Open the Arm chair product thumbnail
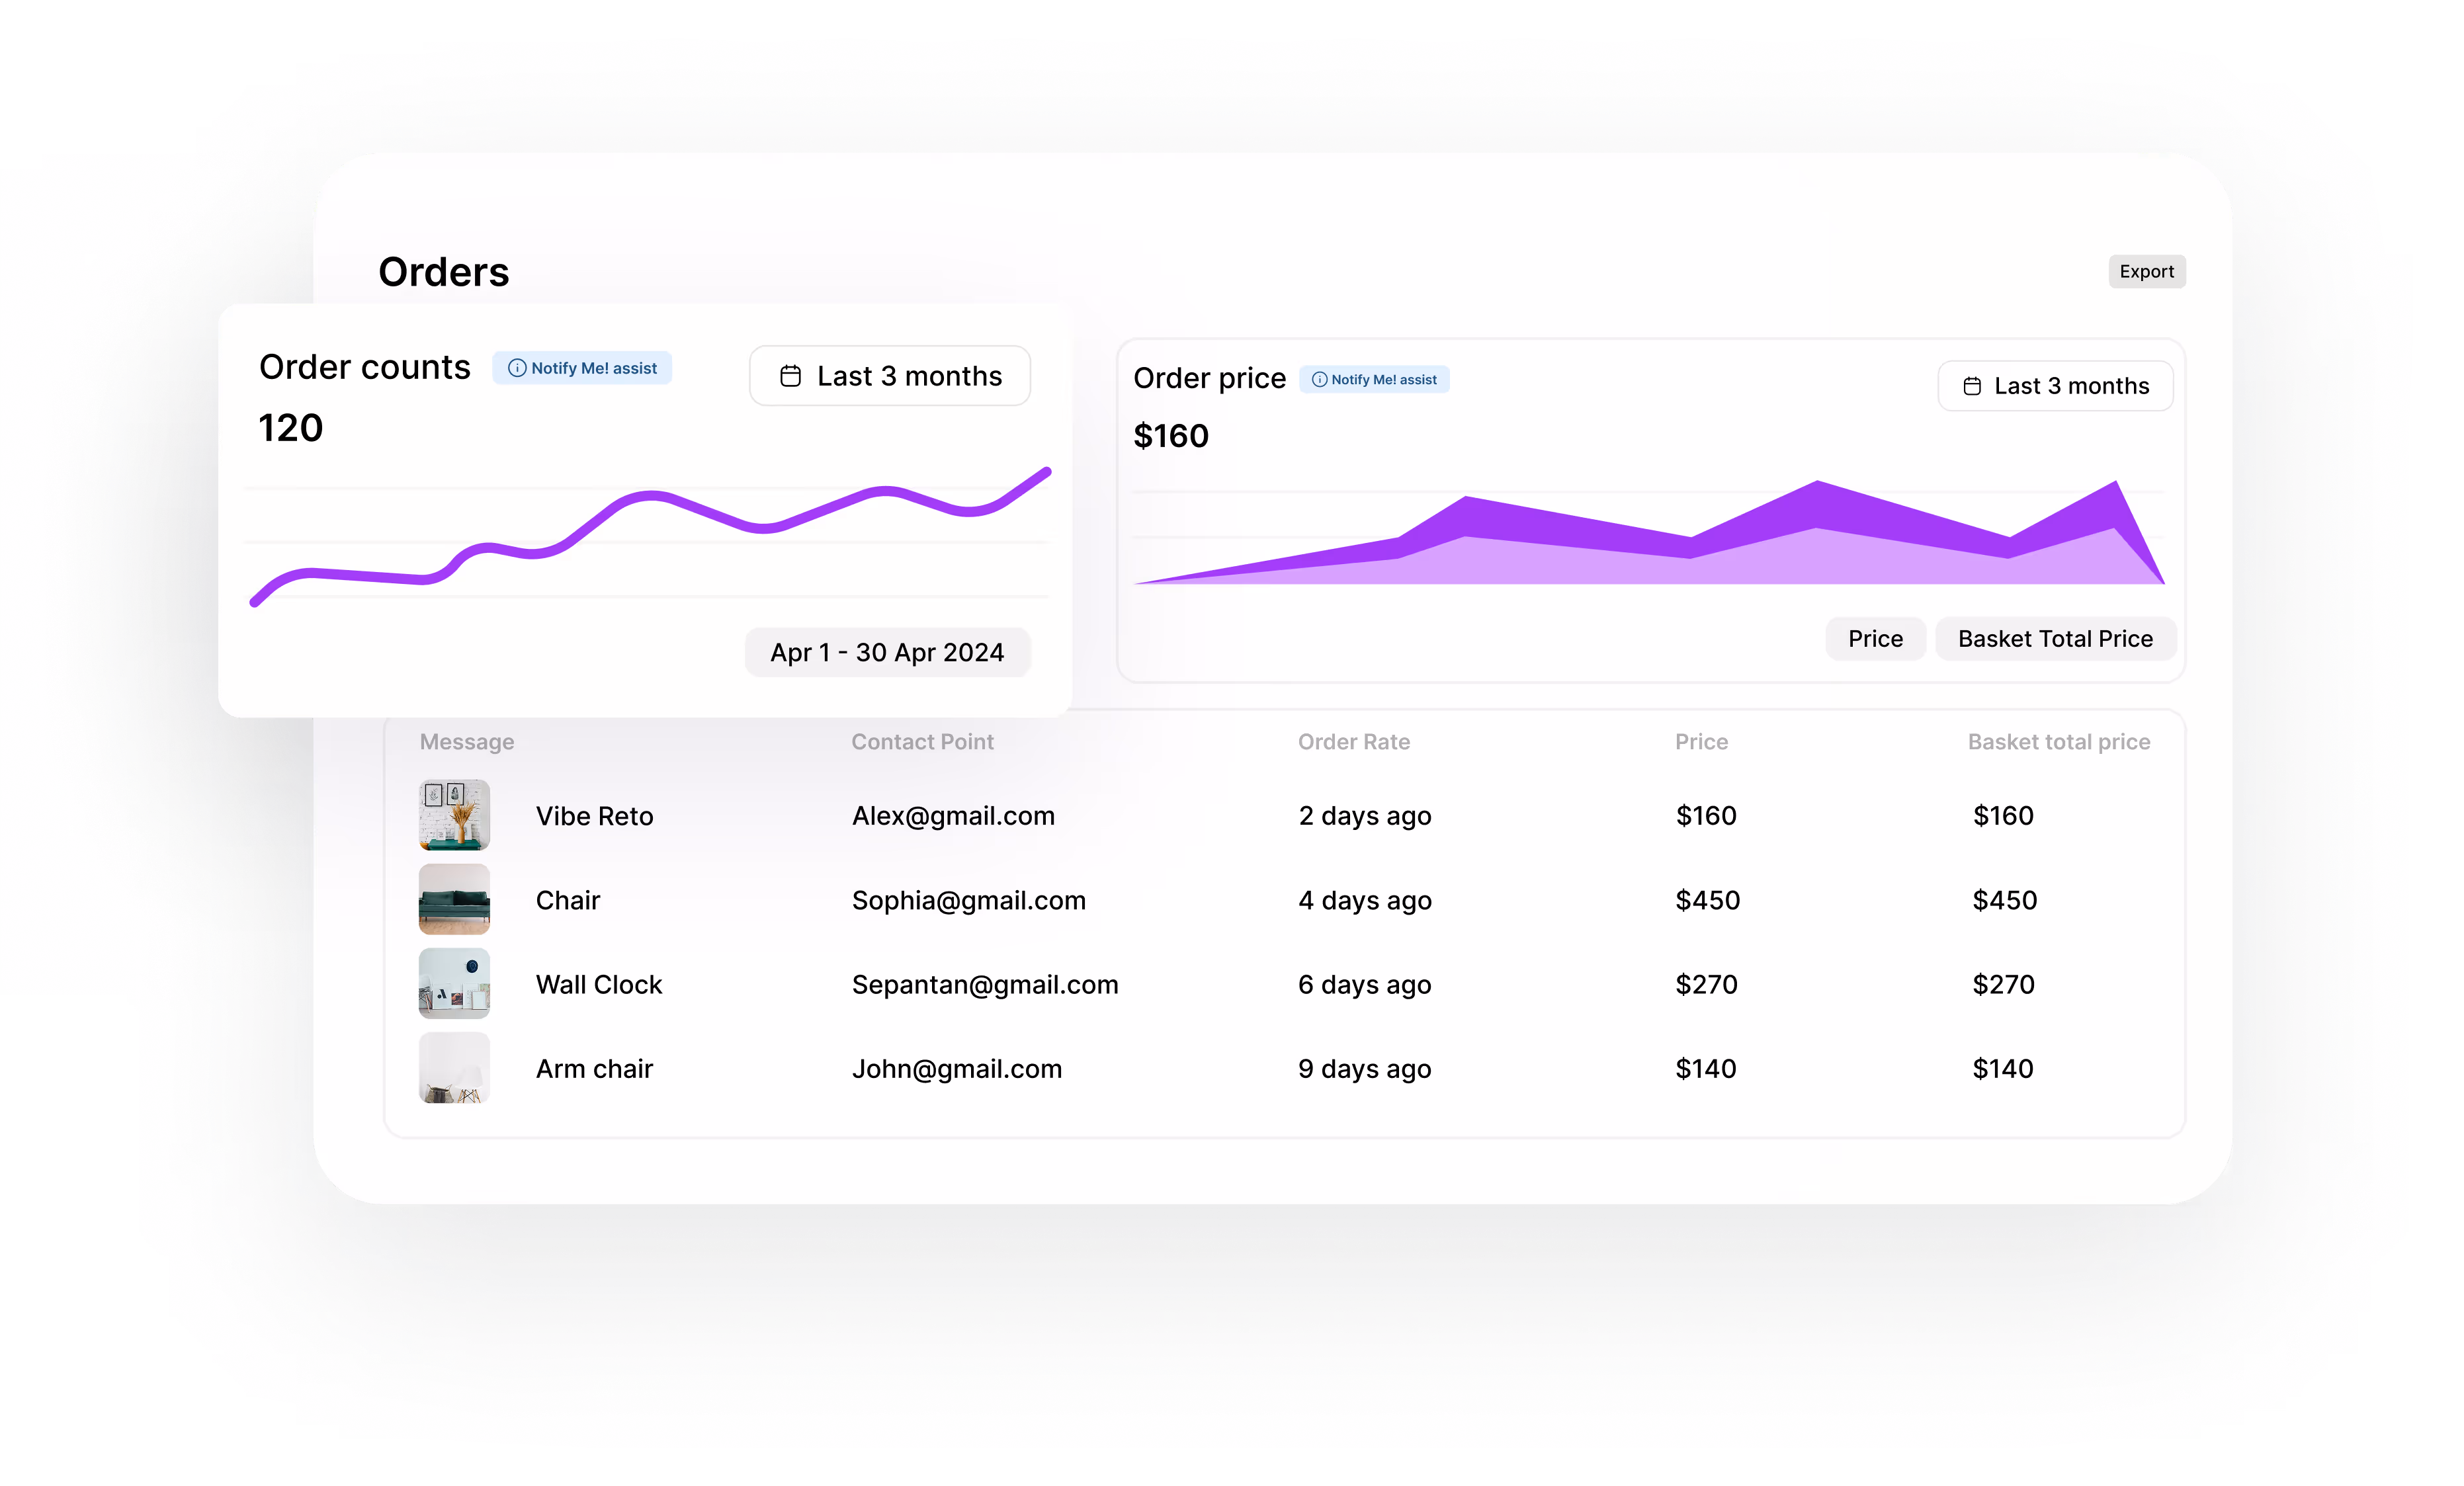Viewport: 2464px width, 1486px height. pyautogui.click(x=454, y=1068)
